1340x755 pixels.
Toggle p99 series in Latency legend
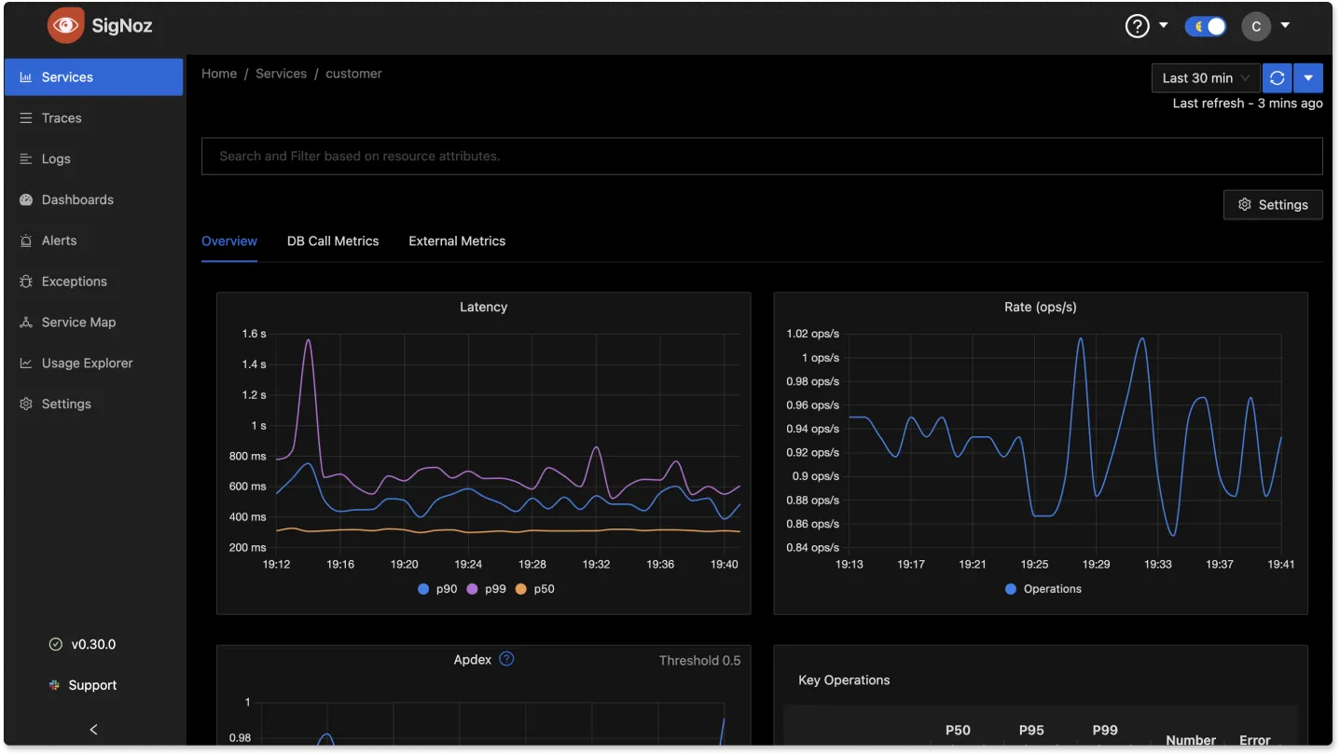click(x=486, y=589)
